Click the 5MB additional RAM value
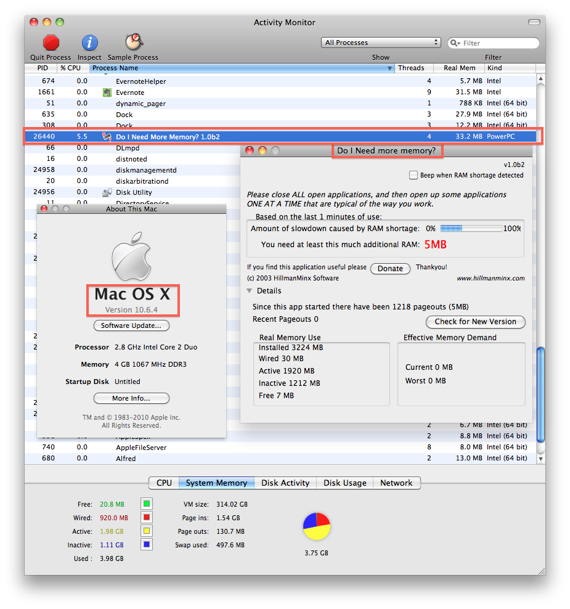 [435, 244]
